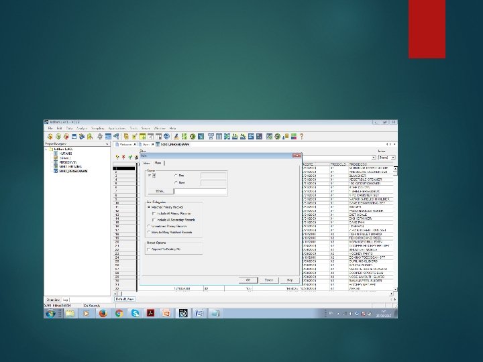Select Many-to-Many Matched Records radio option
The width and height of the screenshot is (483, 362).
[149, 233]
